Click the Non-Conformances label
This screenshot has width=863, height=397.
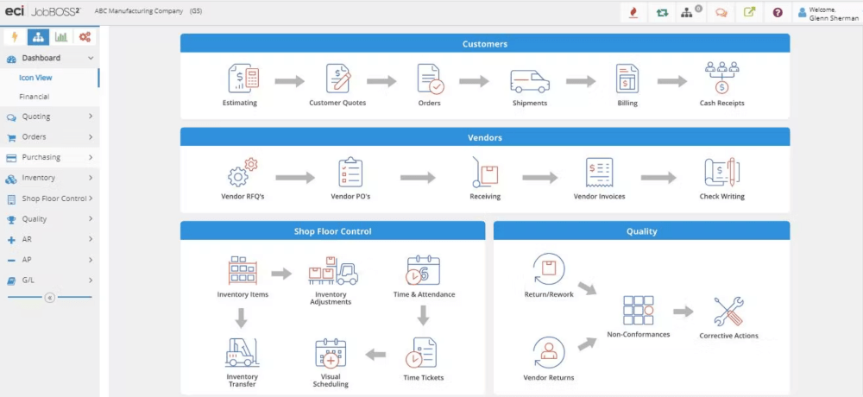click(x=639, y=334)
